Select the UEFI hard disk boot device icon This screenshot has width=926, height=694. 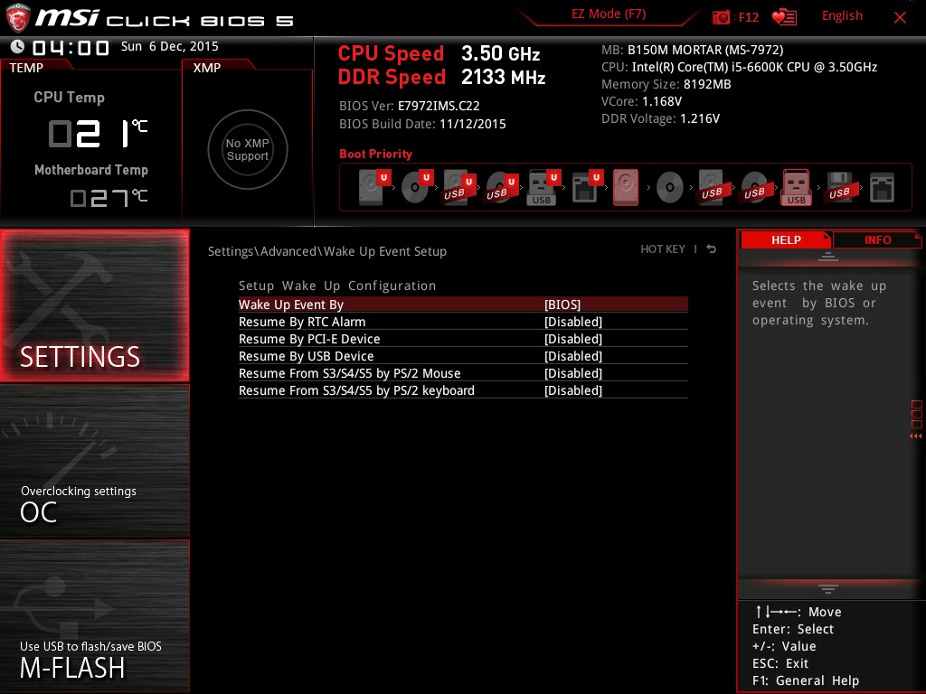point(374,187)
